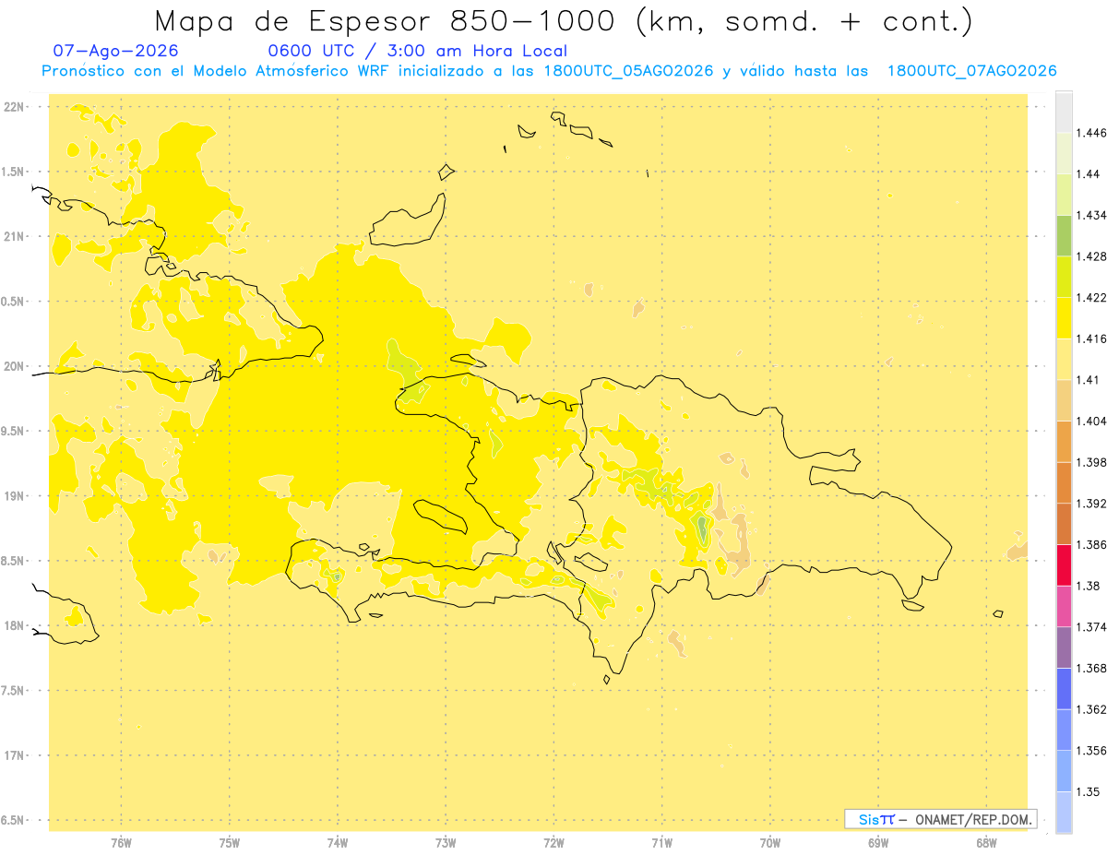This screenshot has height=855, width=1107.
Task: Click the legend value '1.386'
Action: click(x=1090, y=544)
